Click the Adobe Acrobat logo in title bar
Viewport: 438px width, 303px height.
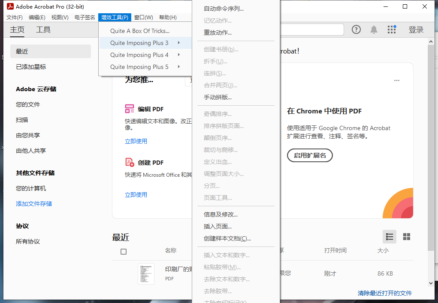point(10,6)
